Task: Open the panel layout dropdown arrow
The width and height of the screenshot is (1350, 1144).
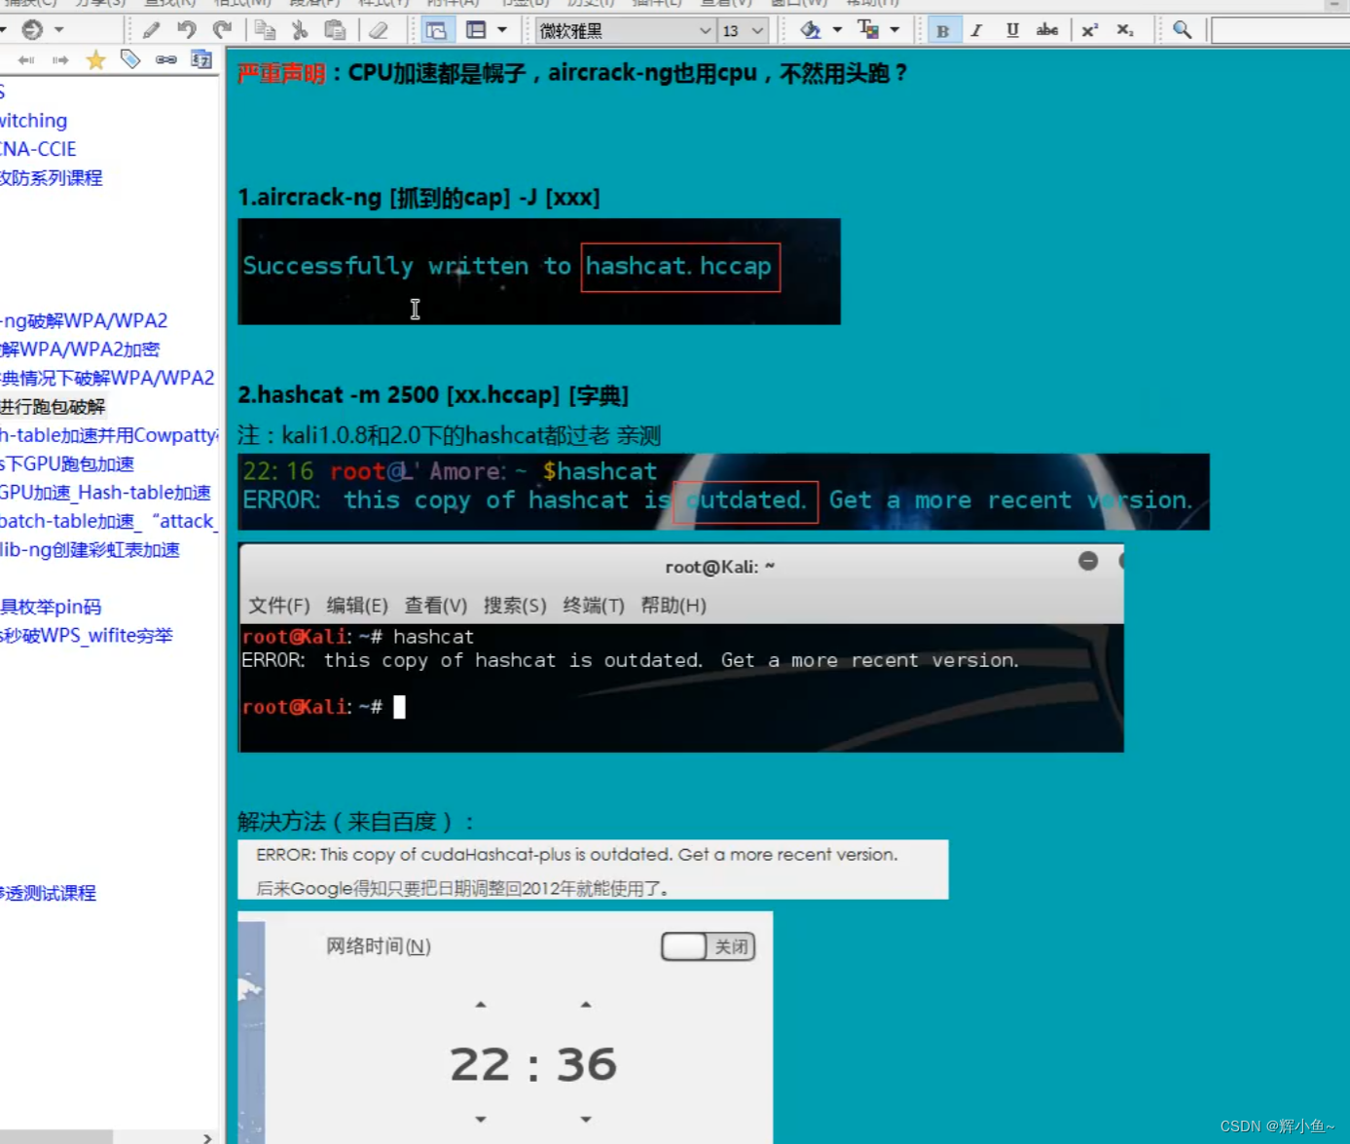Action: tap(502, 30)
